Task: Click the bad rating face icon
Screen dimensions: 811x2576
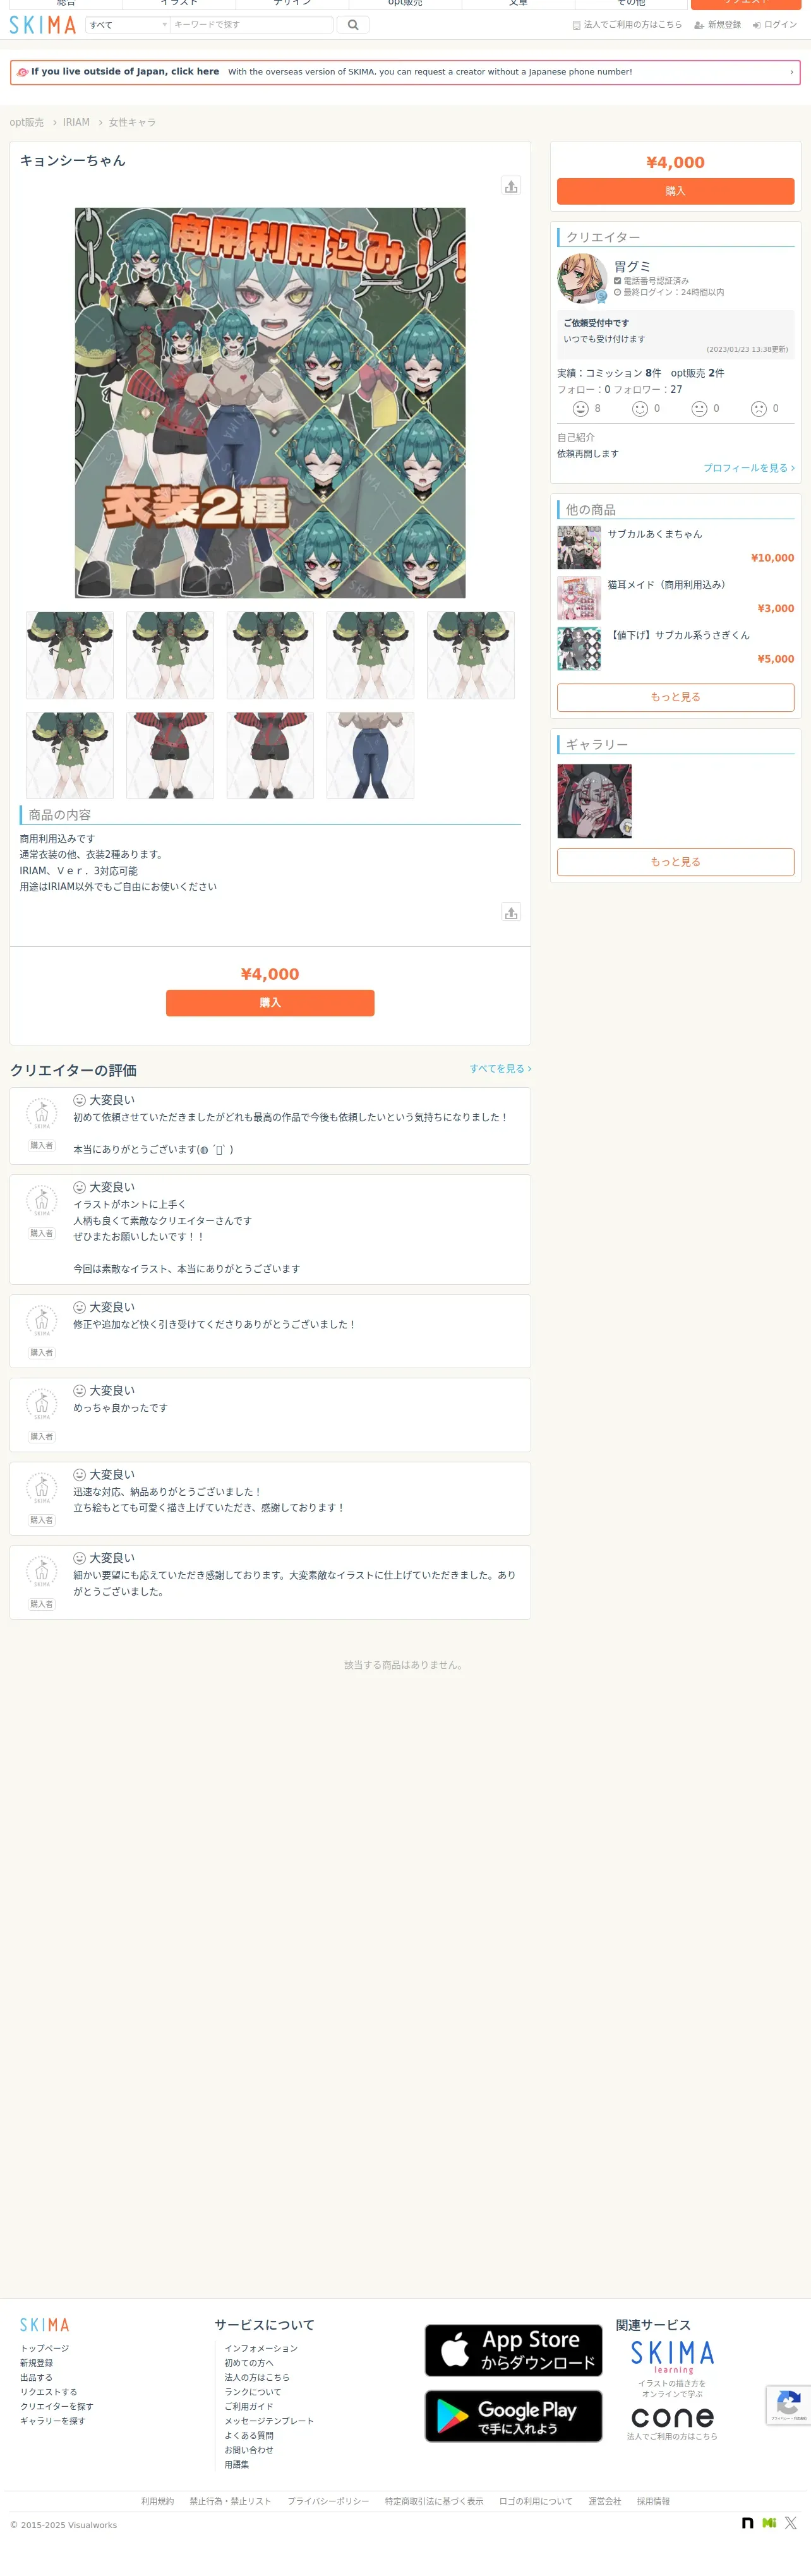Action: pos(759,408)
